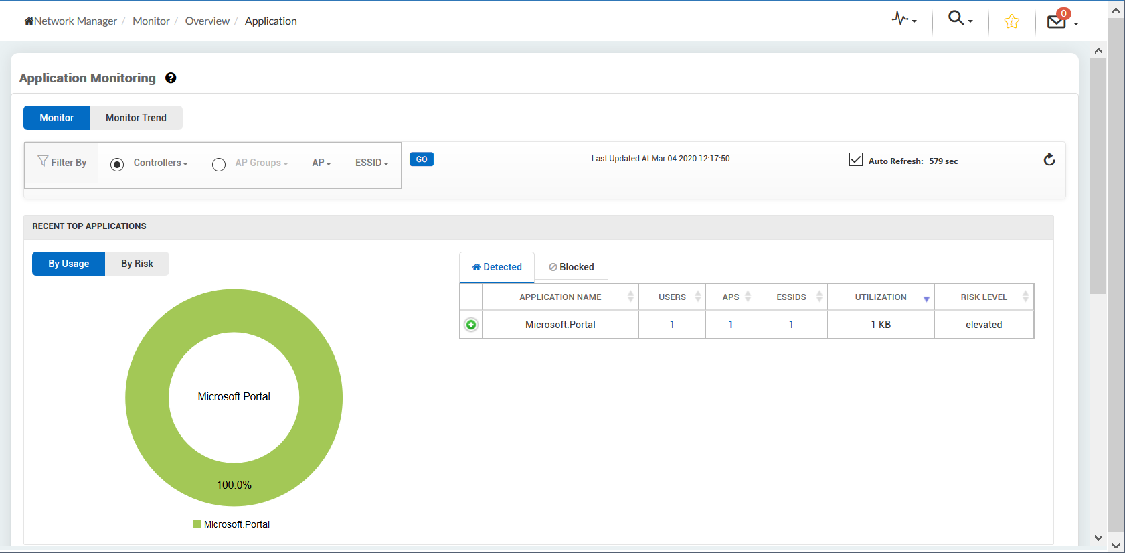Image resolution: width=1125 pixels, height=553 pixels.
Task: Click the ESSIDS count link for Microsoft.Portal
Action: click(791, 325)
